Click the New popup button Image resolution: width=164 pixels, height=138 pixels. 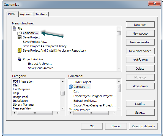(x=140, y=33)
